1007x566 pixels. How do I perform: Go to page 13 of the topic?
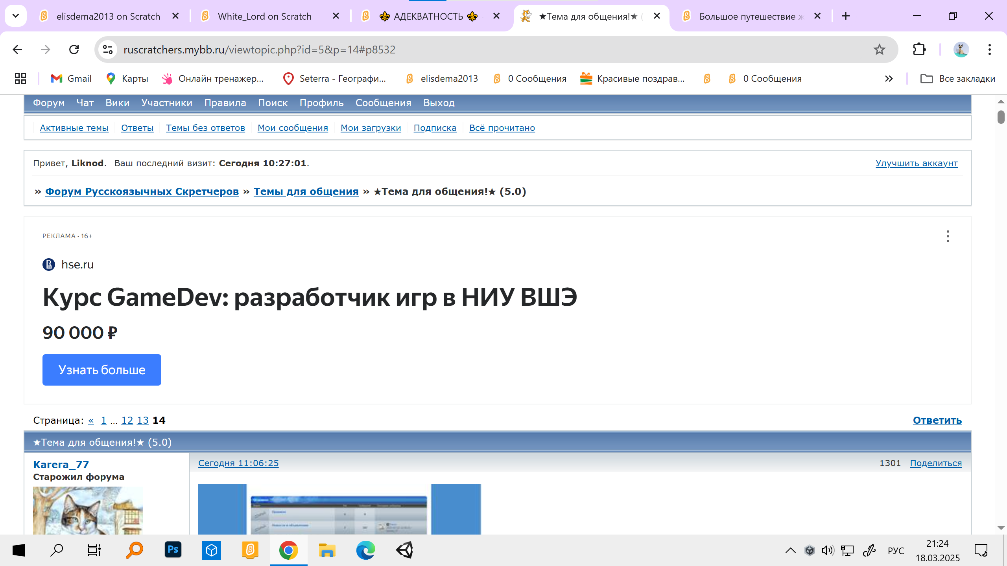pyautogui.click(x=142, y=420)
